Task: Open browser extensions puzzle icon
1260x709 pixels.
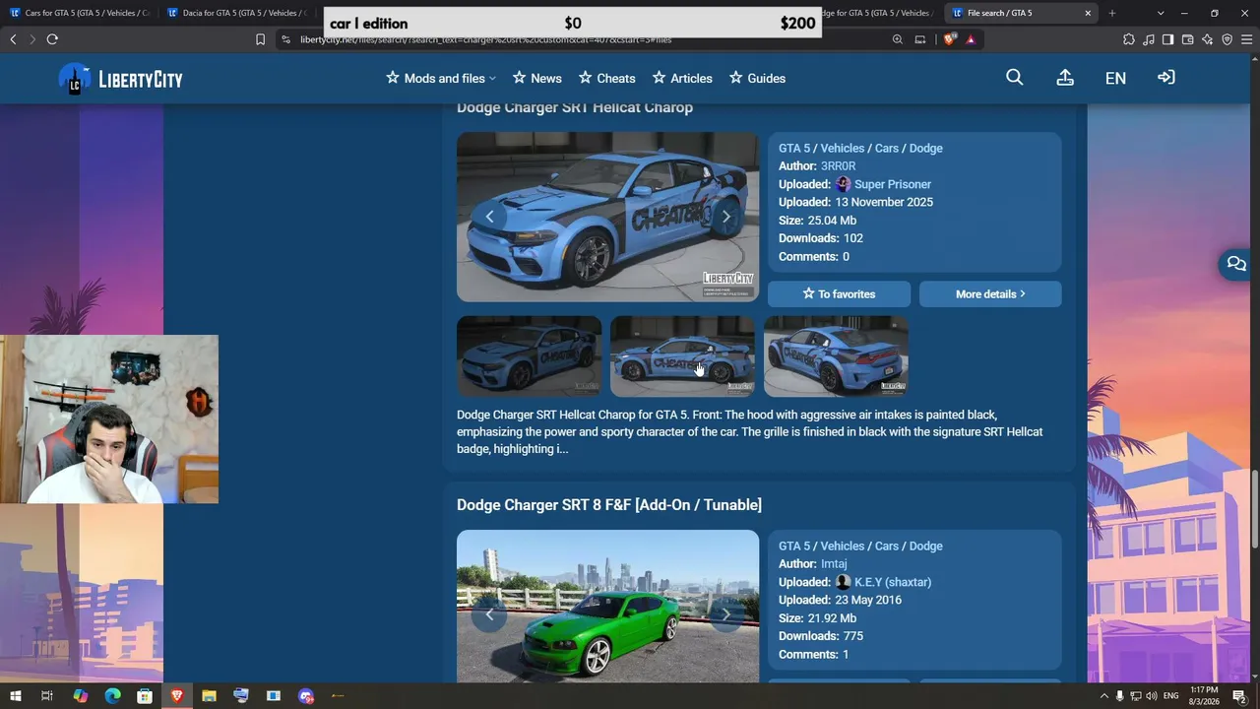Action: pyautogui.click(x=1129, y=39)
